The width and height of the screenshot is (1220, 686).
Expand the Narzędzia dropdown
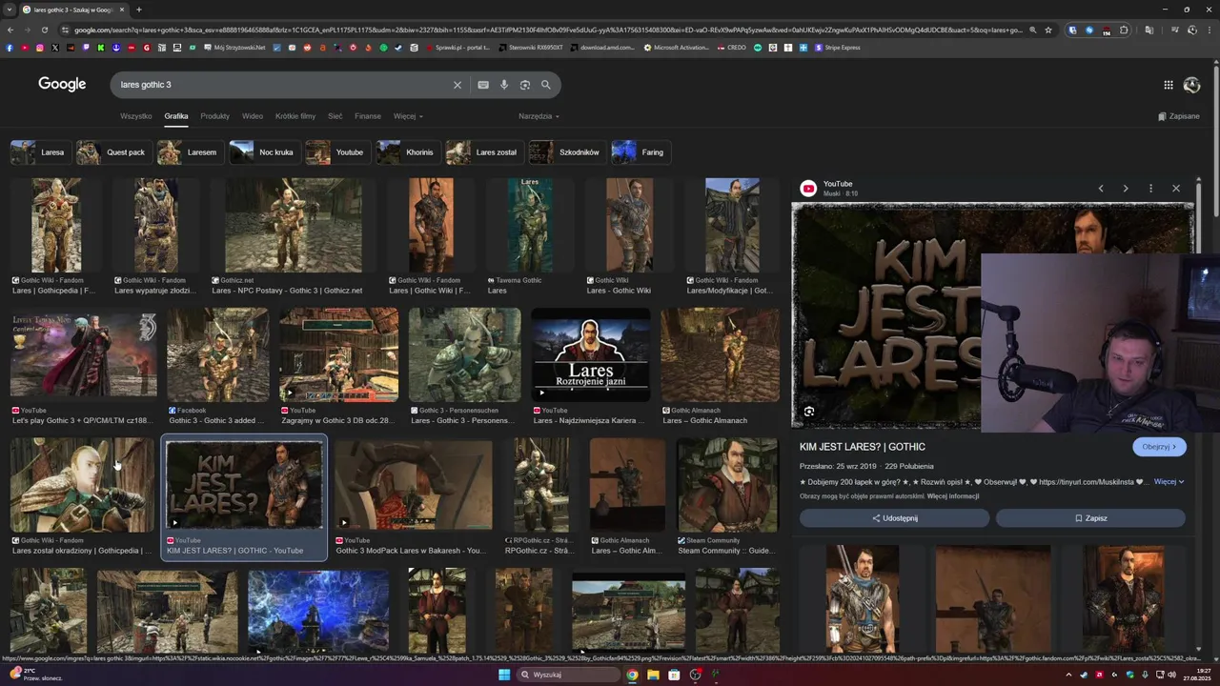point(539,116)
